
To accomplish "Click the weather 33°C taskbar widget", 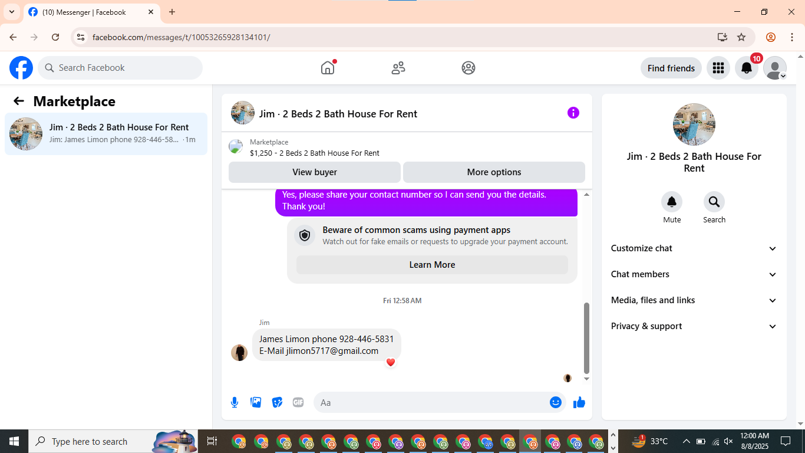I will 650,441.
